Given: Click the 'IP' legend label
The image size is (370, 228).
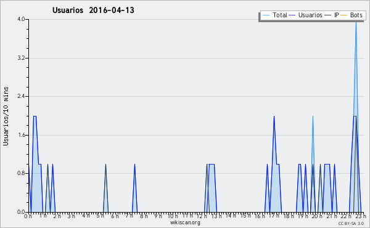Looking at the screenshot, I should (x=337, y=15).
